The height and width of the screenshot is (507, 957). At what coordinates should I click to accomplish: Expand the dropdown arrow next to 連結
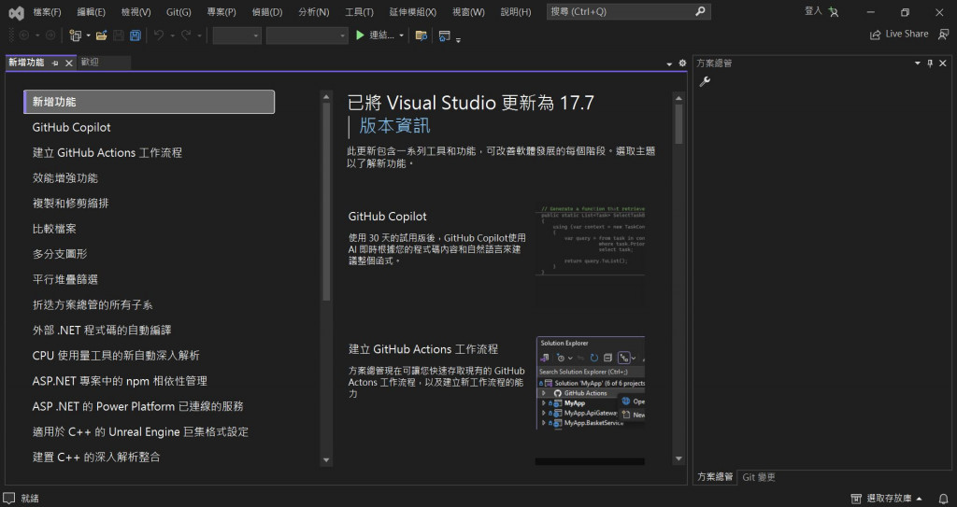click(401, 35)
